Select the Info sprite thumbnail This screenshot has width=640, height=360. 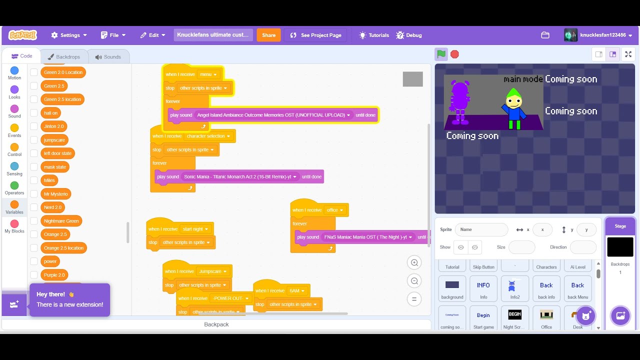[483, 289]
